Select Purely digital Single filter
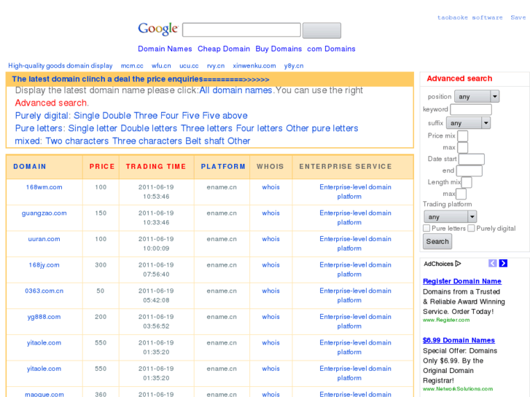 [86, 116]
